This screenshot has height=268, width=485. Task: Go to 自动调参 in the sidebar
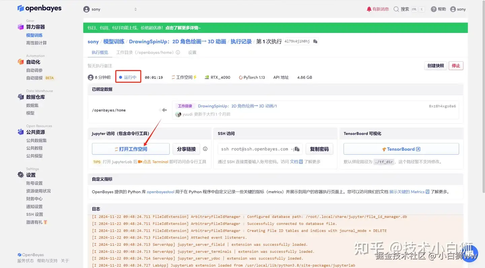click(x=34, y=70)
